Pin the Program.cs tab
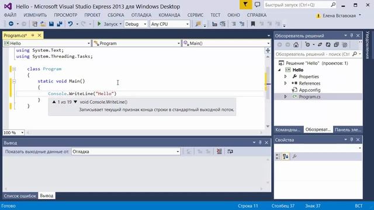Image resolution: width=374 pixels, height=210 pixels. (33, 35)
